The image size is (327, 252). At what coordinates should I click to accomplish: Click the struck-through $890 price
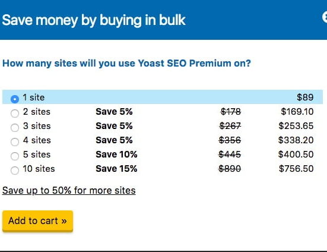tap(230, 168)
